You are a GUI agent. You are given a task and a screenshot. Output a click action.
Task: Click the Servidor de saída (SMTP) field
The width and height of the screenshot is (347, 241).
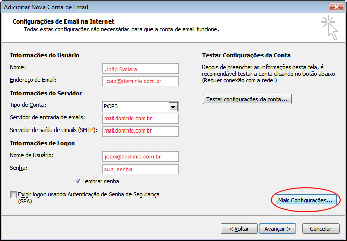click(x=140, y=131)
